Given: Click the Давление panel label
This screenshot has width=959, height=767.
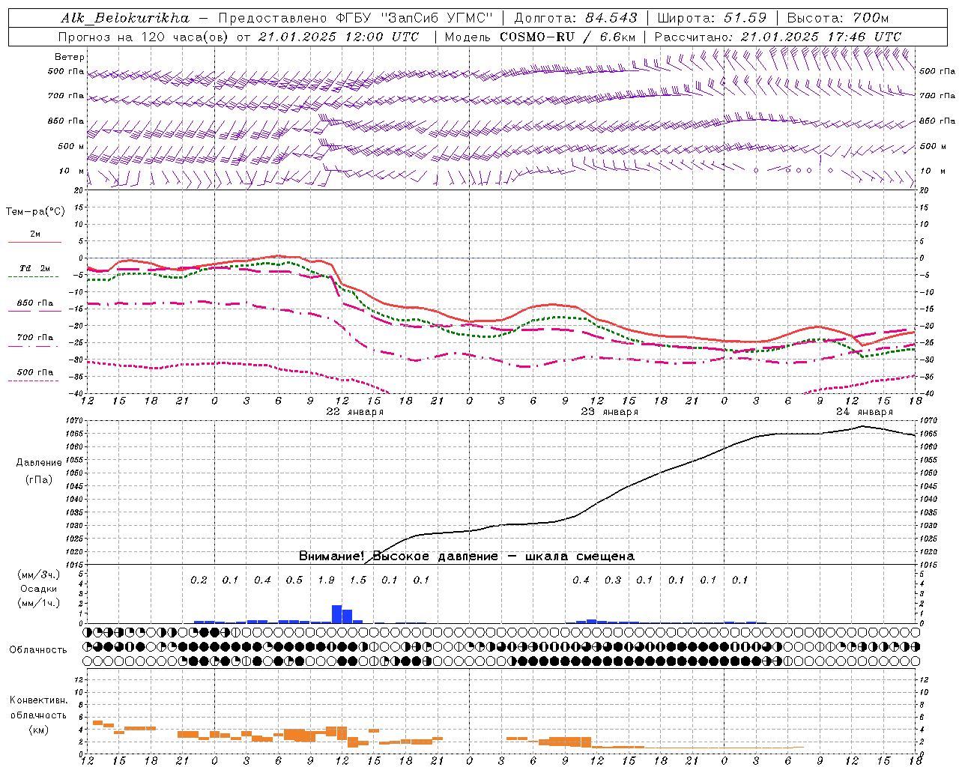Looking at the screenshot, I should (39, 463).
